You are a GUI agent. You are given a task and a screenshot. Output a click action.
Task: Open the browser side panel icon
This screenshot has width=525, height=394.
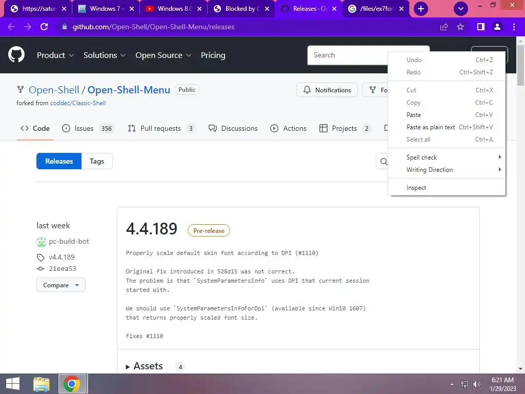click(x=481, y=27)
